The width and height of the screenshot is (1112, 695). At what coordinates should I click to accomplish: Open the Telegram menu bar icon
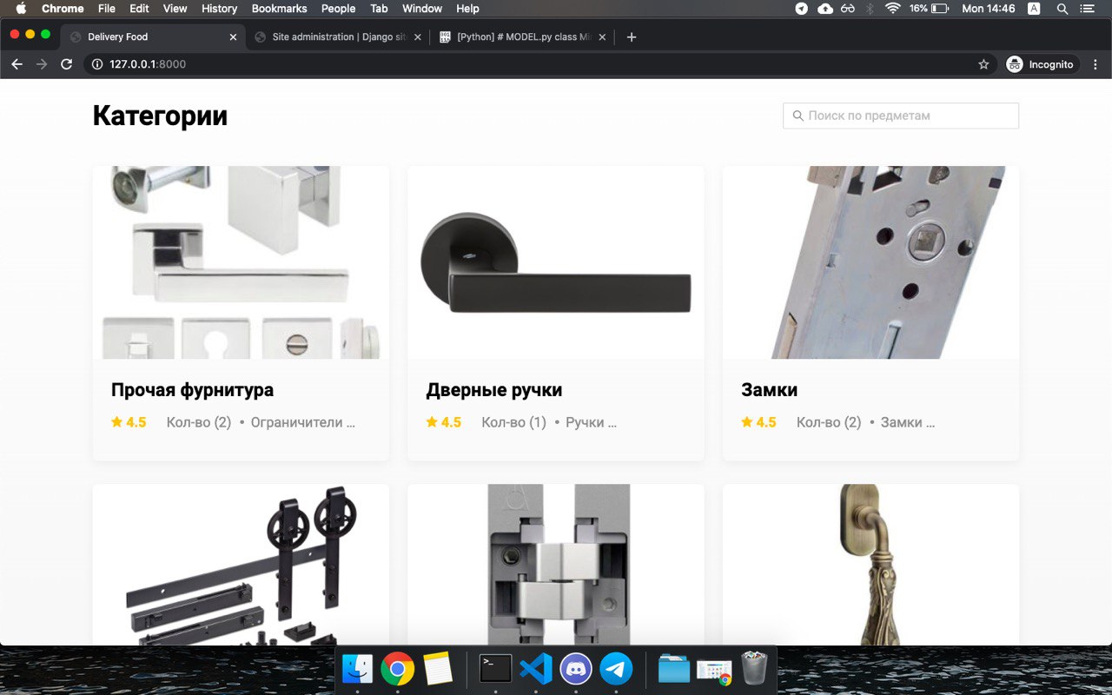pos(802,9)
